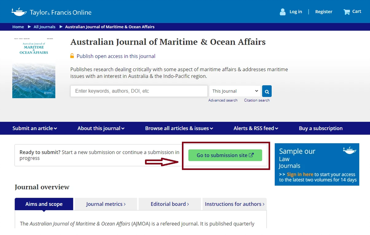
Task: Open the This Journal scope dropdown
Action: click(x=235, y=91)
